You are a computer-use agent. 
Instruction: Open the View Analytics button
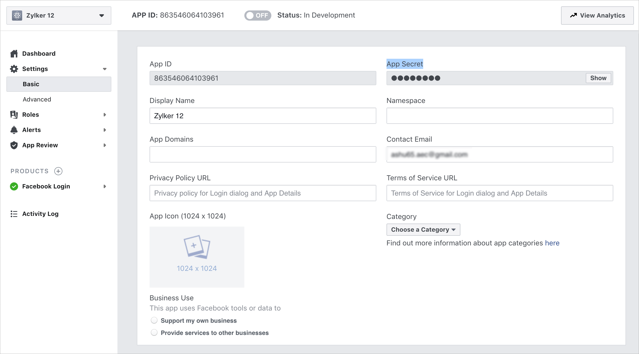click(597, 16)
